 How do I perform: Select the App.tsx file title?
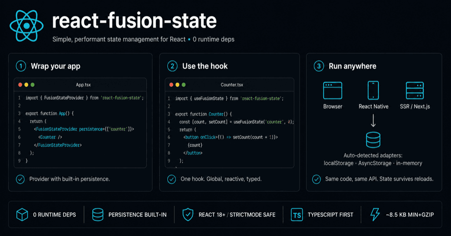pyautogui.click(x=83, y=85)
